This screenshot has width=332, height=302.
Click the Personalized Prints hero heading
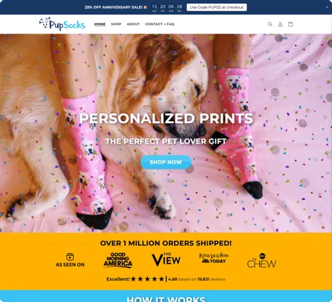pos(166,119)
